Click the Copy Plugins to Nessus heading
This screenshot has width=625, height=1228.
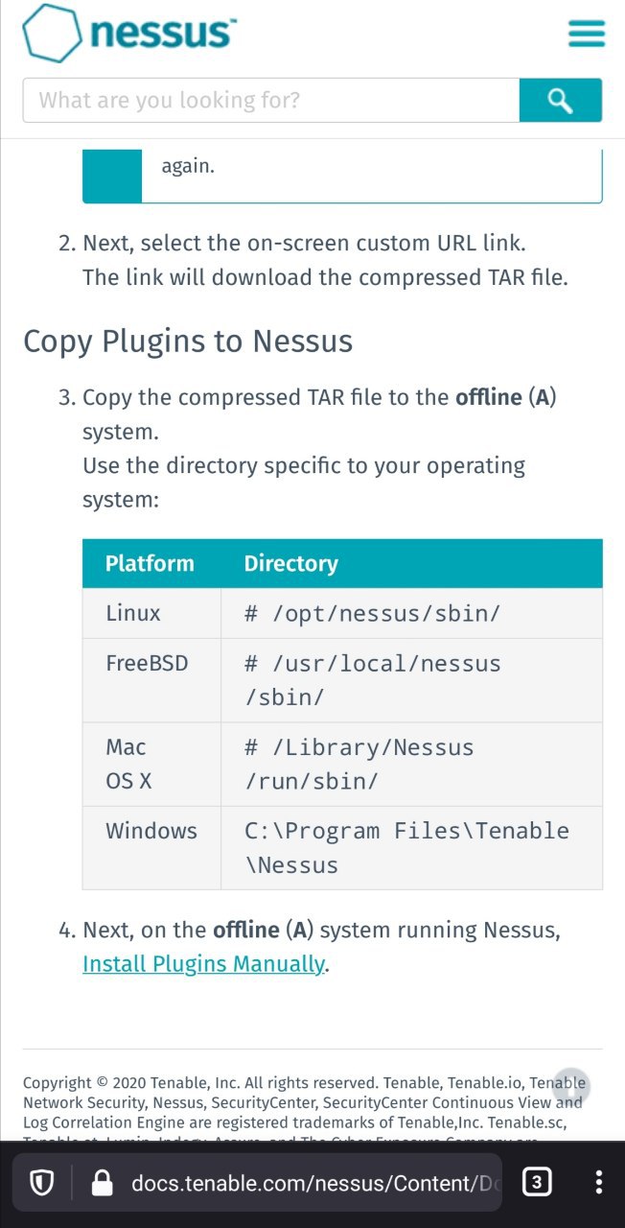click(x=188, y=341)
